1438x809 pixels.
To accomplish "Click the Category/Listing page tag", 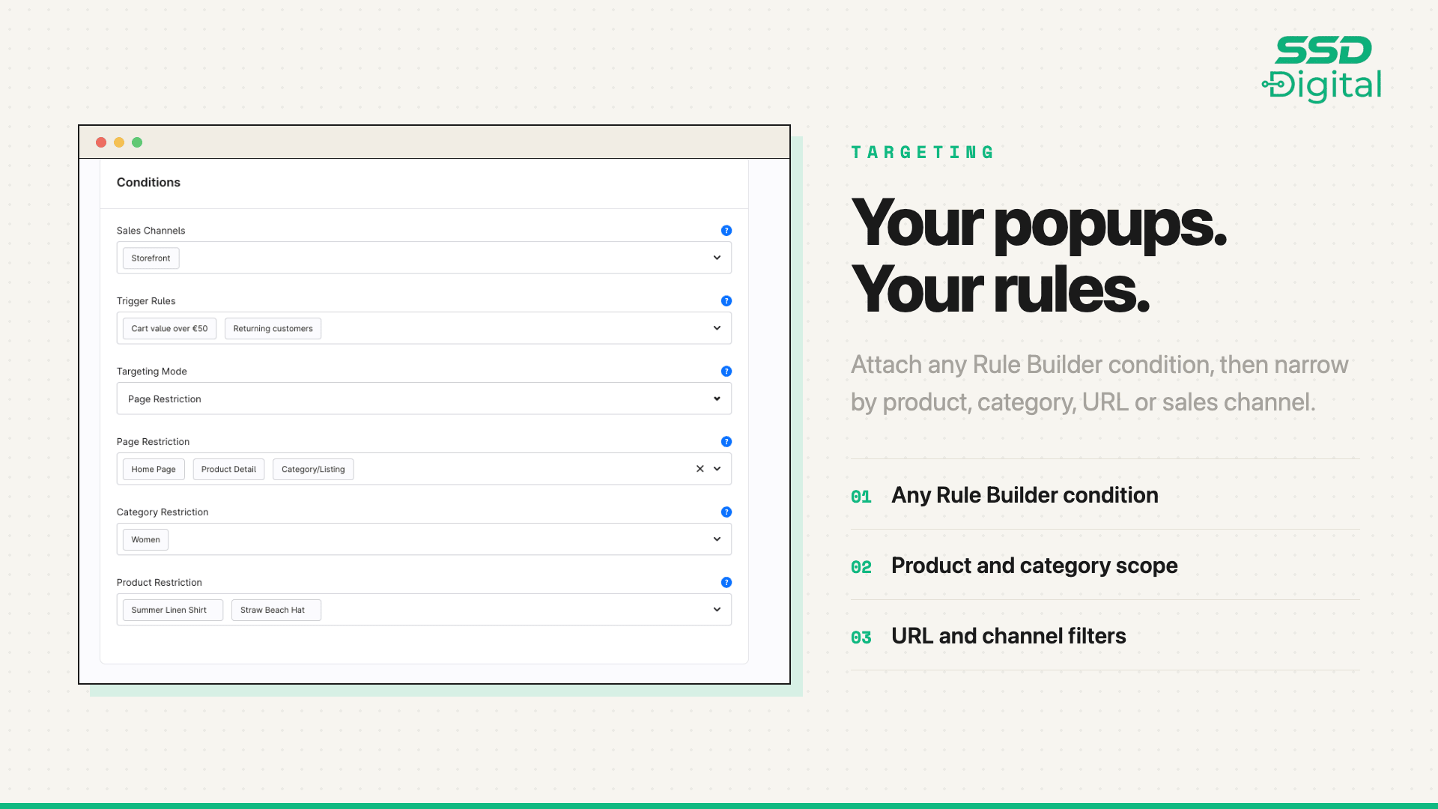I will coord(313,470).
